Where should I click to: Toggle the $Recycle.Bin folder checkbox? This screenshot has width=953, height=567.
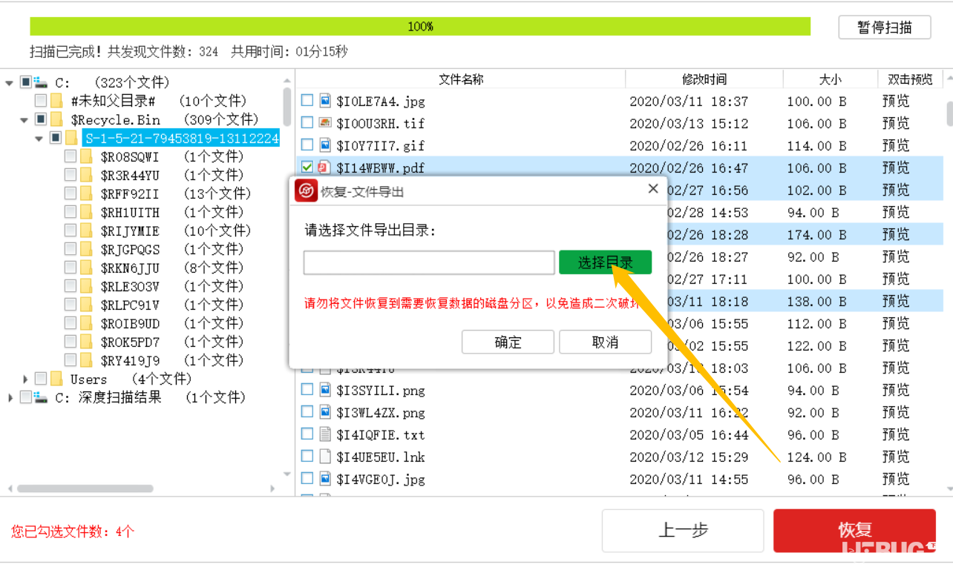click(x=41, y=119)
